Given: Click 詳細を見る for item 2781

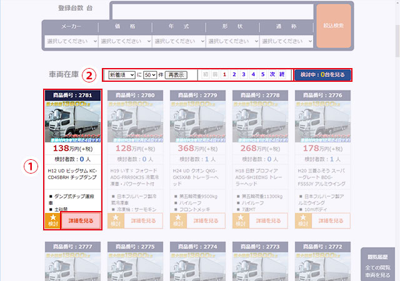Looking at the screenshot, I should click(x=81, y=221).
